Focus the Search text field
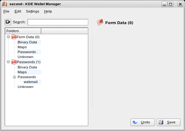This screenshot has width=185, height=131. pyautogui.click(x=58, y=22)
